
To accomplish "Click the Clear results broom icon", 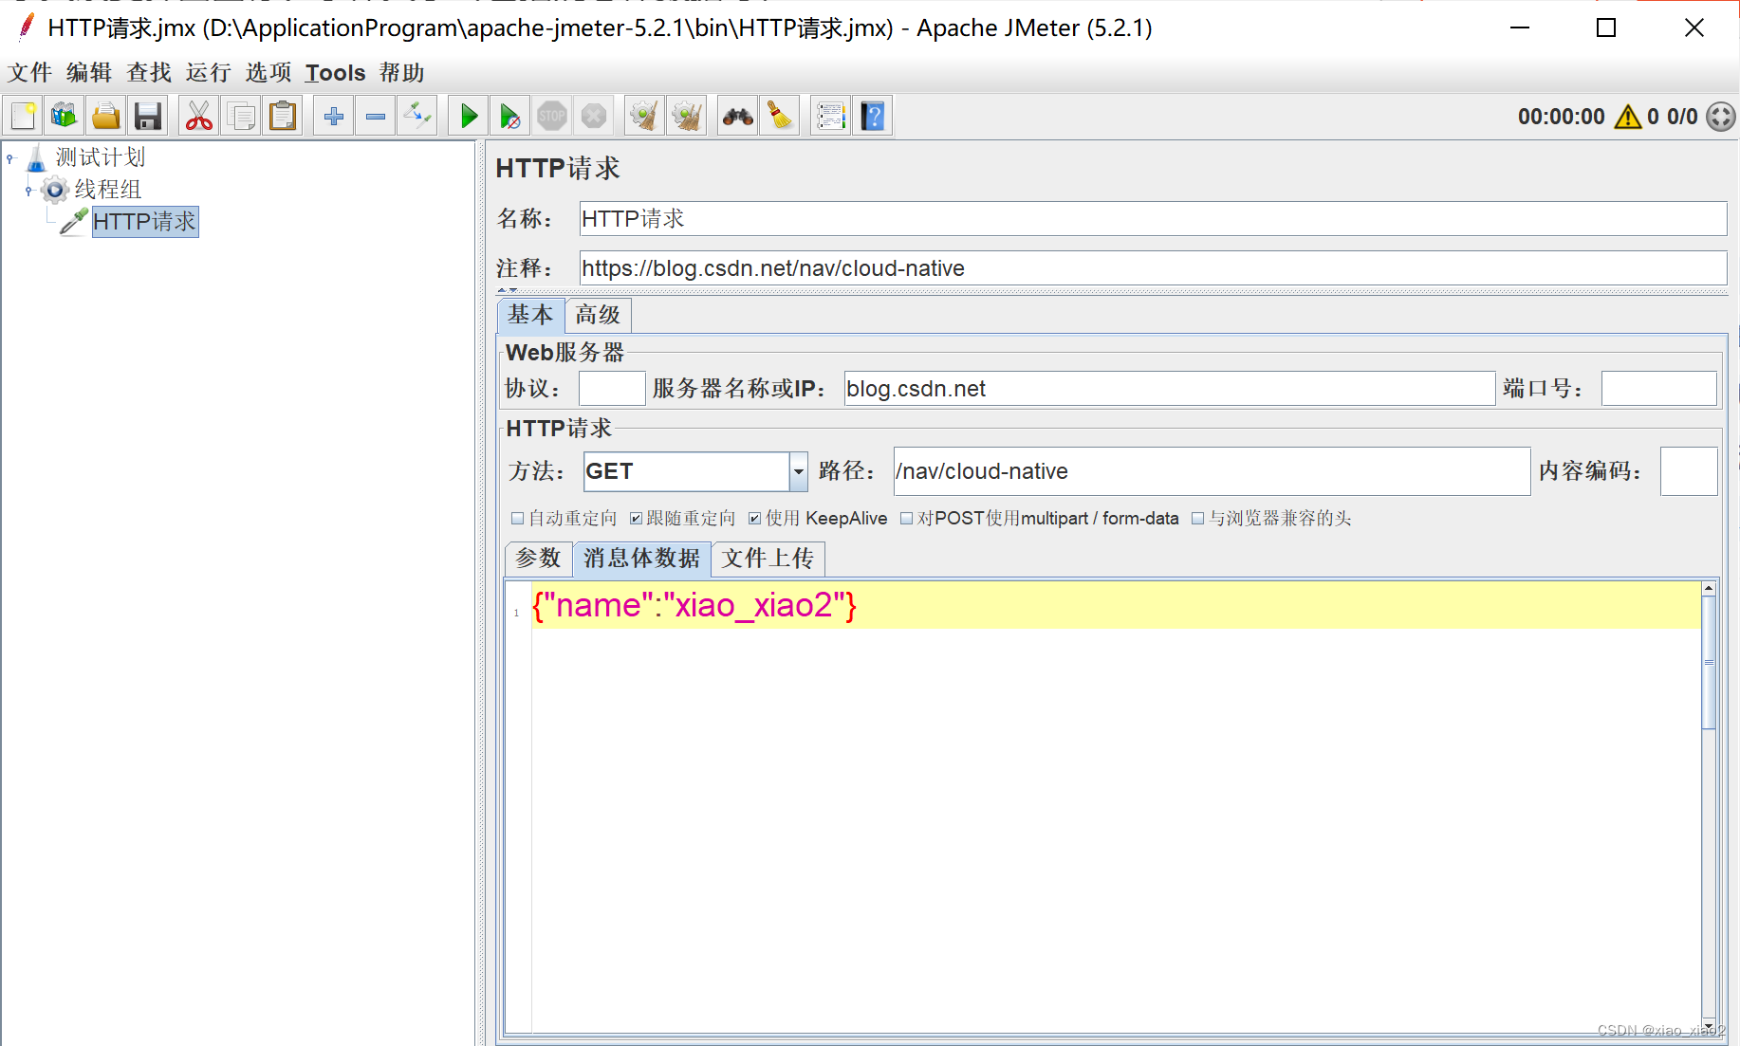I will pyautogui.click(x=645, y=117).
